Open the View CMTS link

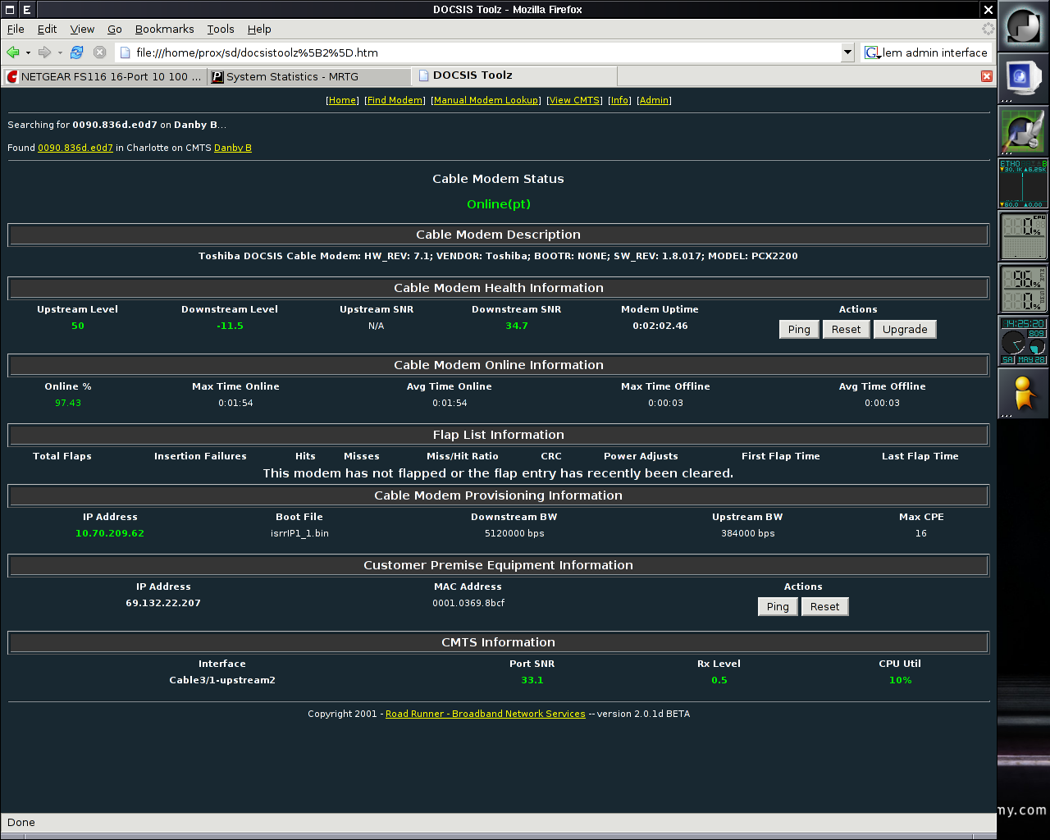(x=574, y=100)
